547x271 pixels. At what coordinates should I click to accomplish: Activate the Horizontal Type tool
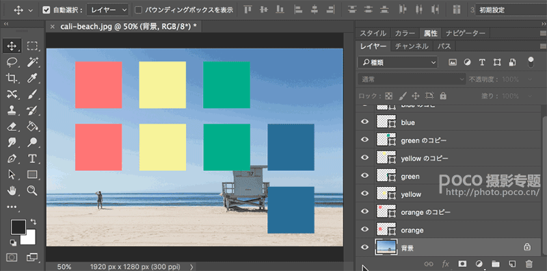(32, 159)
